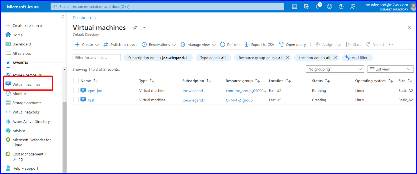Click the sidebar favorites scrollbar
This screenshot has height=174, width=417.
pos(65,138)
